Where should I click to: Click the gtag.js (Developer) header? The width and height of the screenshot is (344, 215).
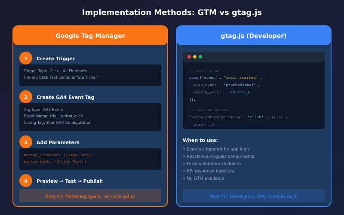(254, 36)
